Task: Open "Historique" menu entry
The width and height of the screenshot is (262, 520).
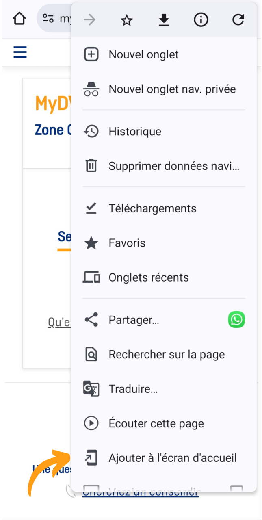Action: [135, 132]
